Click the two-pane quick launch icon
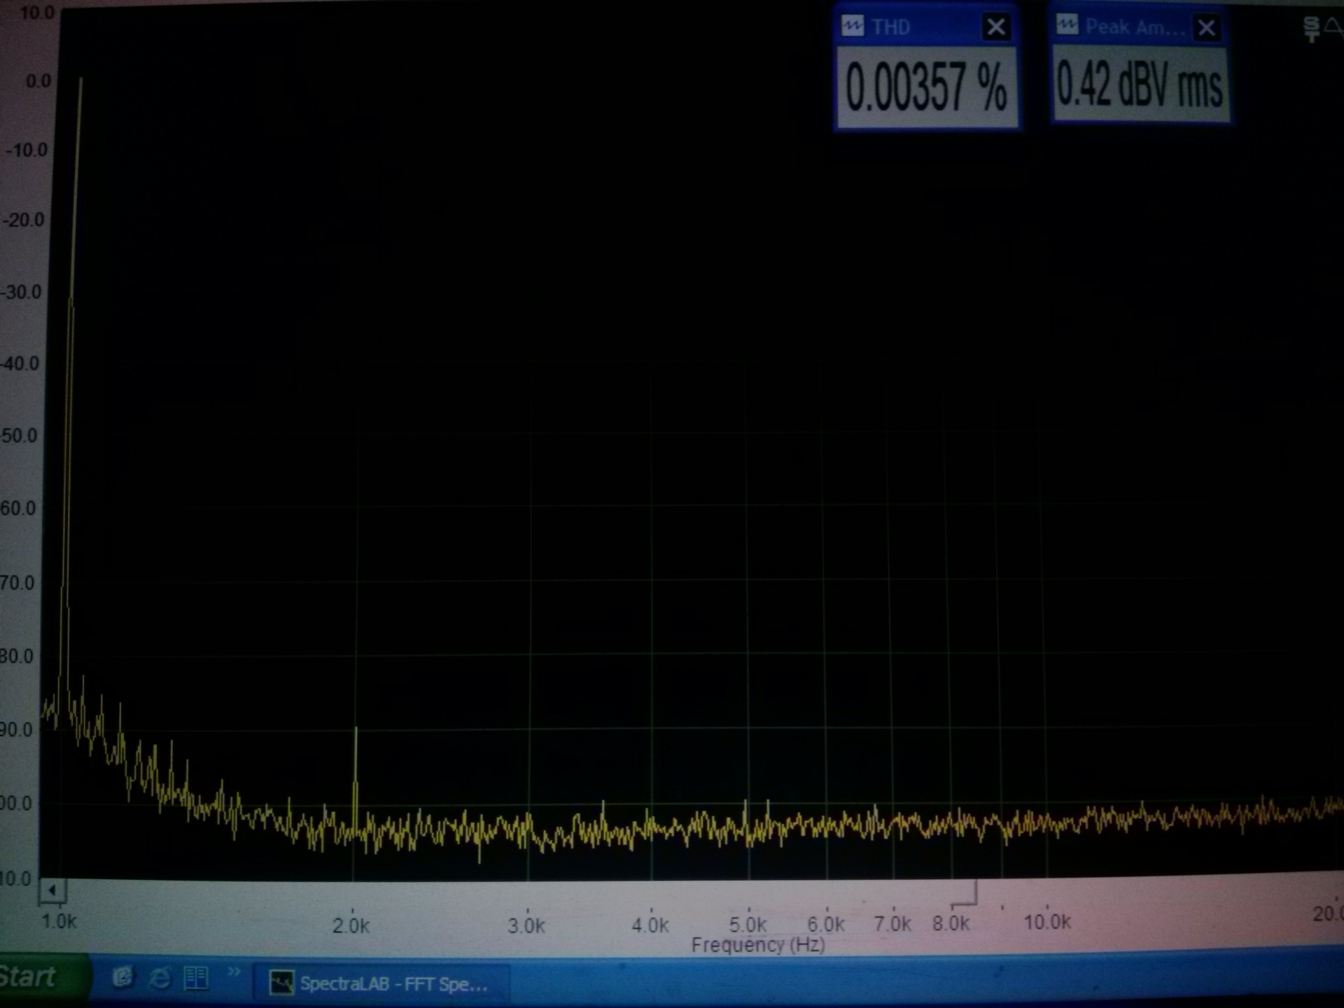Image resolution: width=1344 pixels, height=1008 pixels. (x=196, y=978)
